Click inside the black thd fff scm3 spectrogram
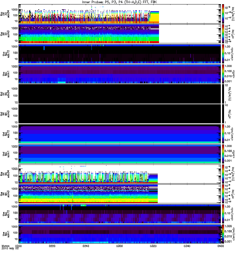239x255 pixels. click(x=120, y=114)
